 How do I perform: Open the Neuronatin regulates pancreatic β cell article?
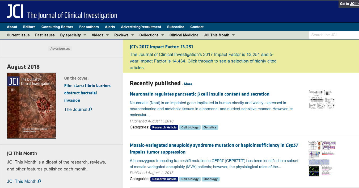tap(200, 94)
